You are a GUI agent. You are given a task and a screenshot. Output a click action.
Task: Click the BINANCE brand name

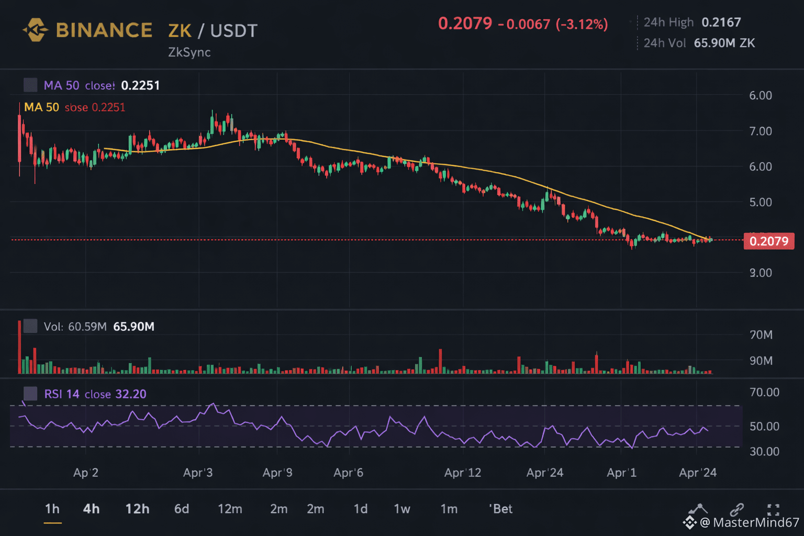[x=104, y=30]
